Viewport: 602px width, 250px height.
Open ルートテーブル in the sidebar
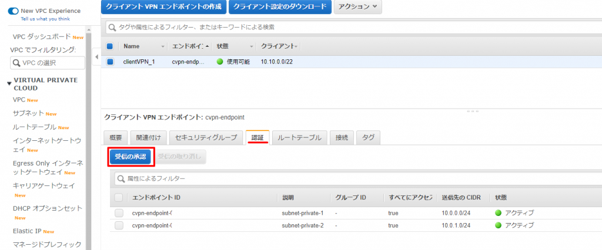tap(35, 127)
